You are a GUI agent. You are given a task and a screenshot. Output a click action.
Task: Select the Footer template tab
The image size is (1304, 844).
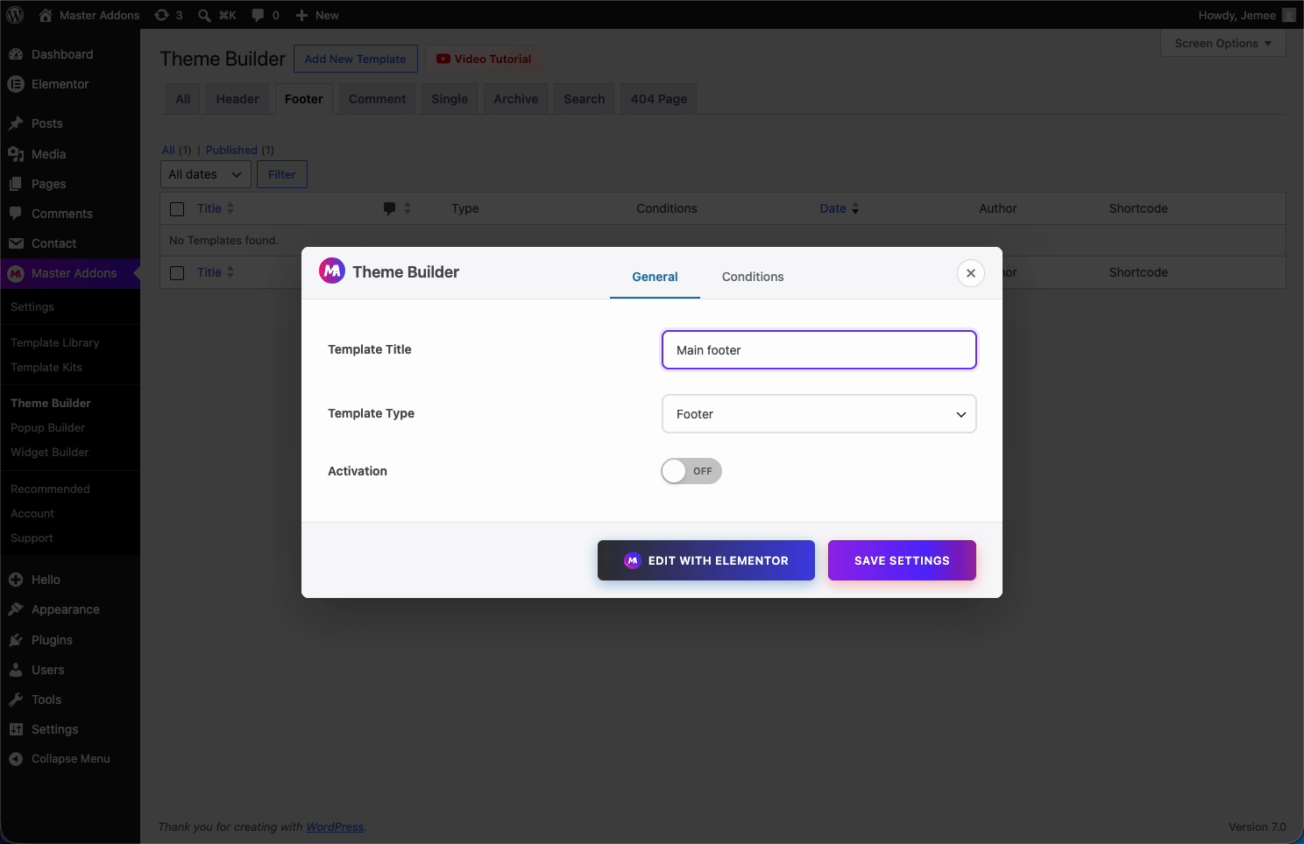(304, 99)
